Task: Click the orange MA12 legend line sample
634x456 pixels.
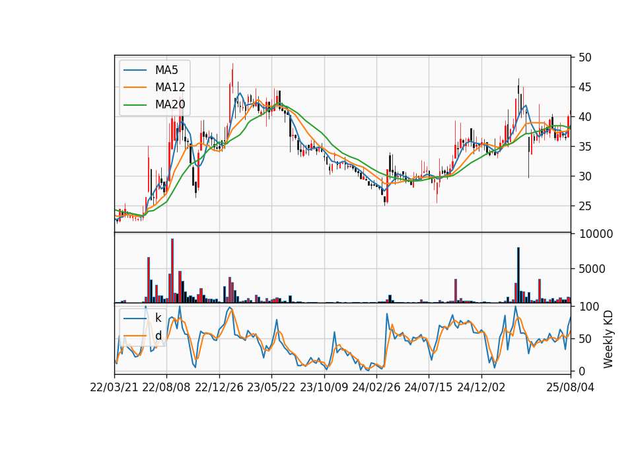Action: [x=135, y=87]
